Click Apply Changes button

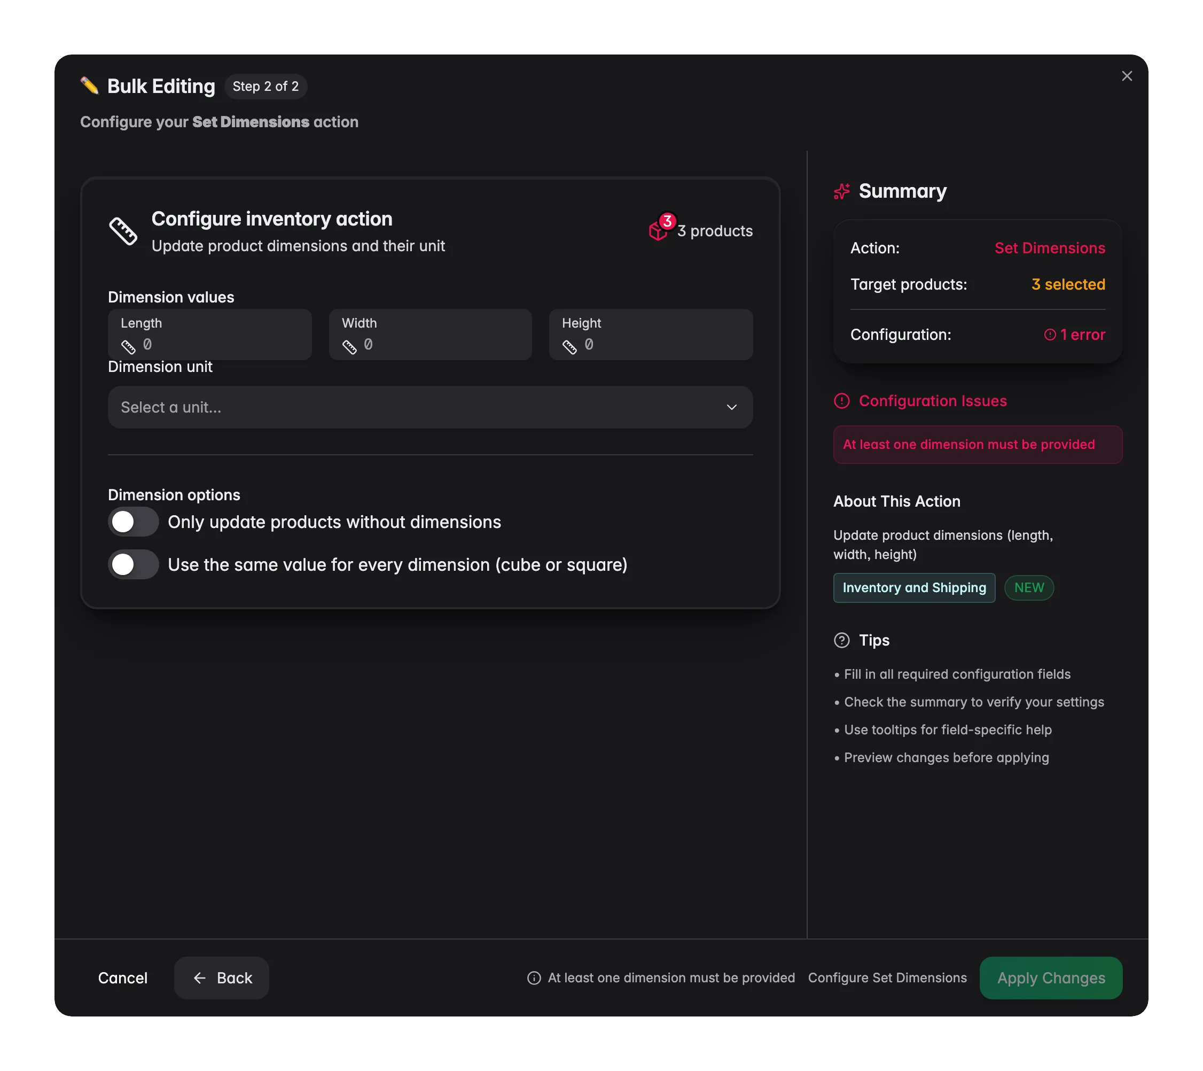pyautogui.click(x=1051, y=978)
